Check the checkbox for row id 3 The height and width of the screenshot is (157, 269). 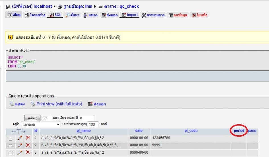point(11,153)
